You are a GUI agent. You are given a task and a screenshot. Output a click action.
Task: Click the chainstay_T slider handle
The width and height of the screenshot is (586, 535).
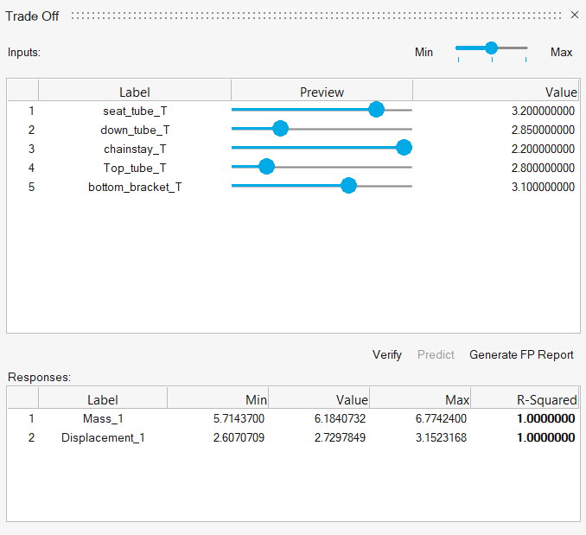(x=404, y=148)
